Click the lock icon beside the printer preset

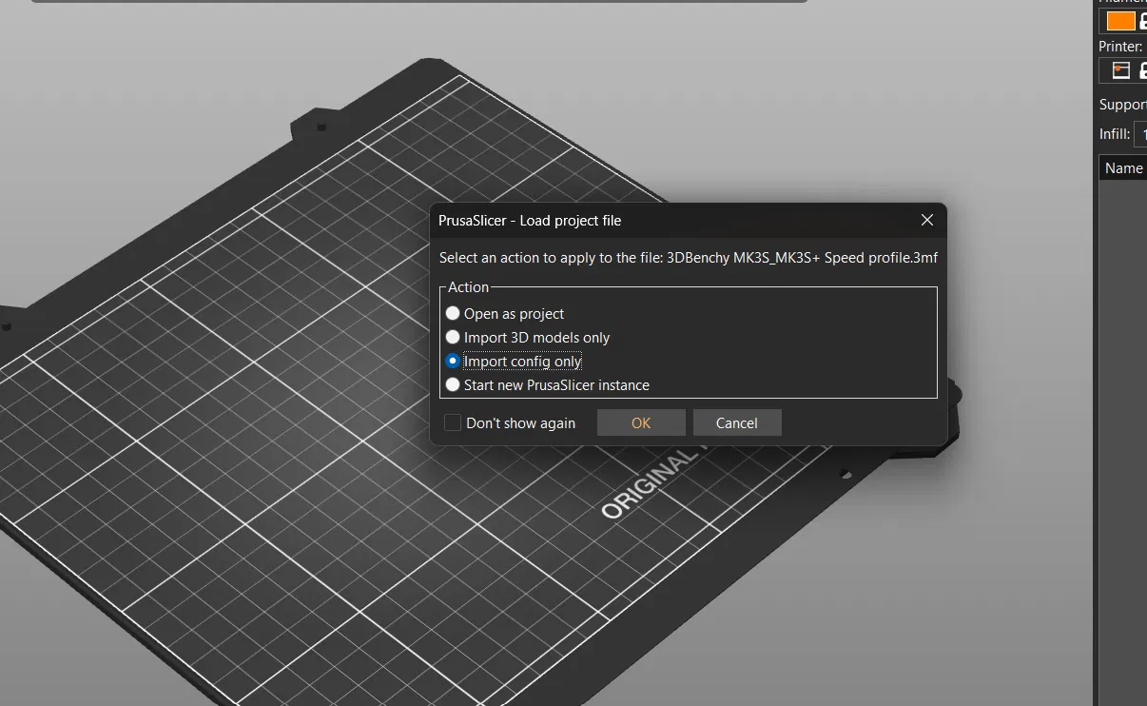click(x=1143, y=70)
